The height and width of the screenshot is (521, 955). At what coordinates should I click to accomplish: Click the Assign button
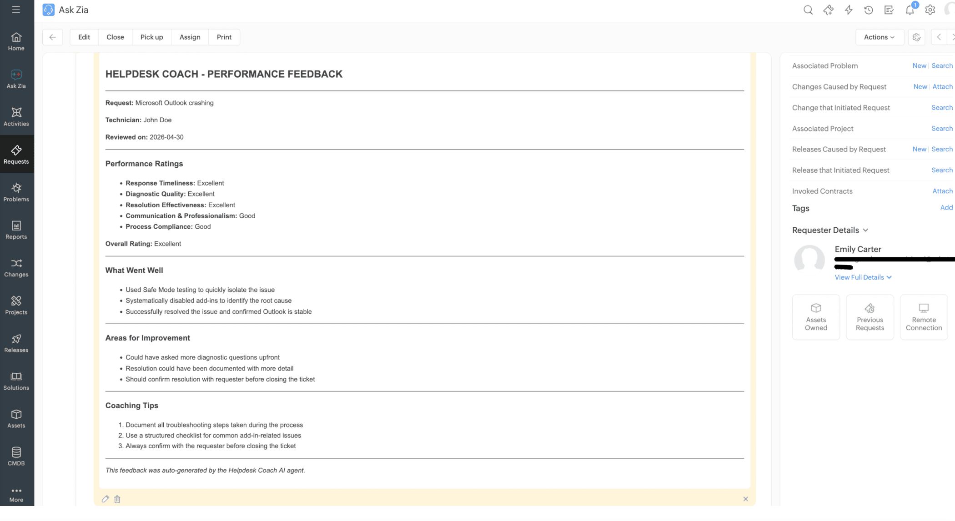pyautogui.click(x=190, y=37)
